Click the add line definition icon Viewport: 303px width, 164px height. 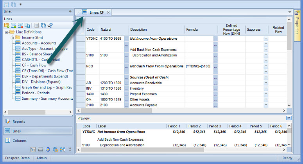click(x=14, y=26)
